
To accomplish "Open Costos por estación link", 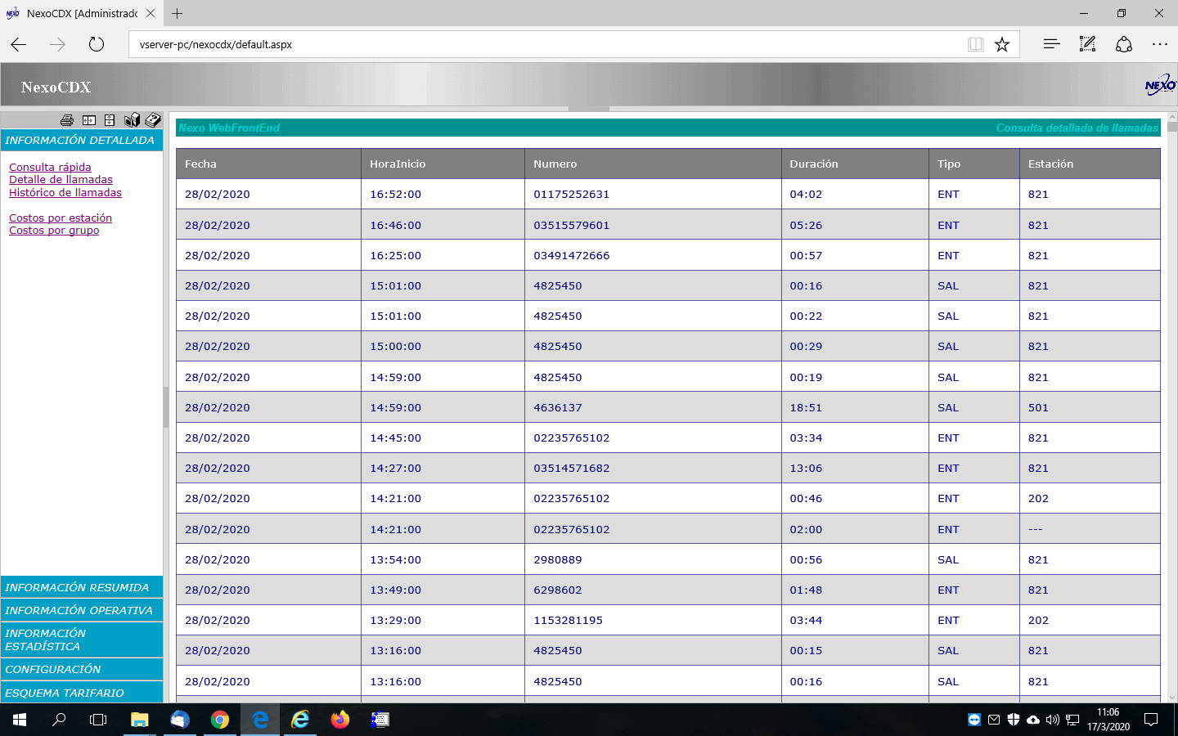I will click(x=61, y=218).
